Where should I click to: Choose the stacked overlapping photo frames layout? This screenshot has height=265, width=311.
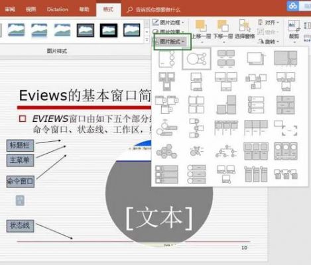256,58
